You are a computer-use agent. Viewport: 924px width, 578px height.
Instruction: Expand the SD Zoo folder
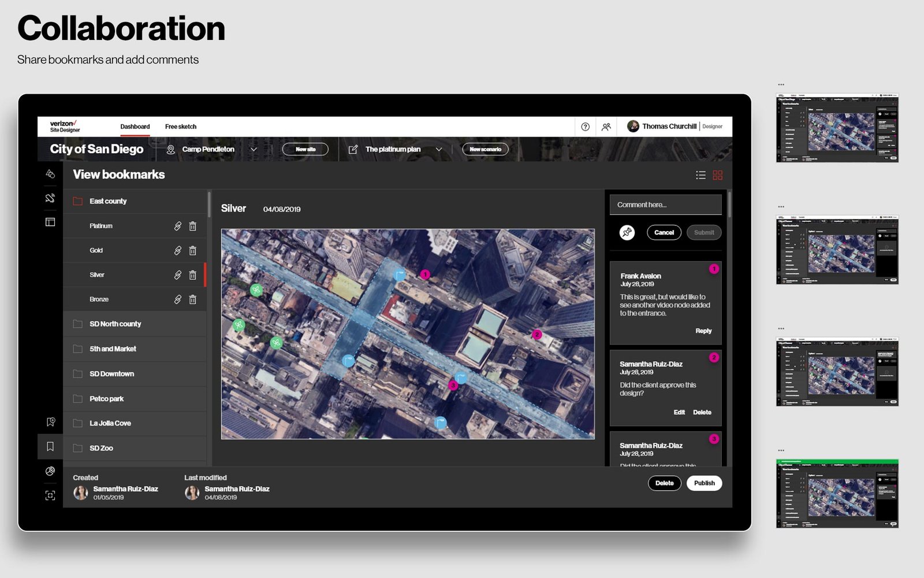(135, 448)
